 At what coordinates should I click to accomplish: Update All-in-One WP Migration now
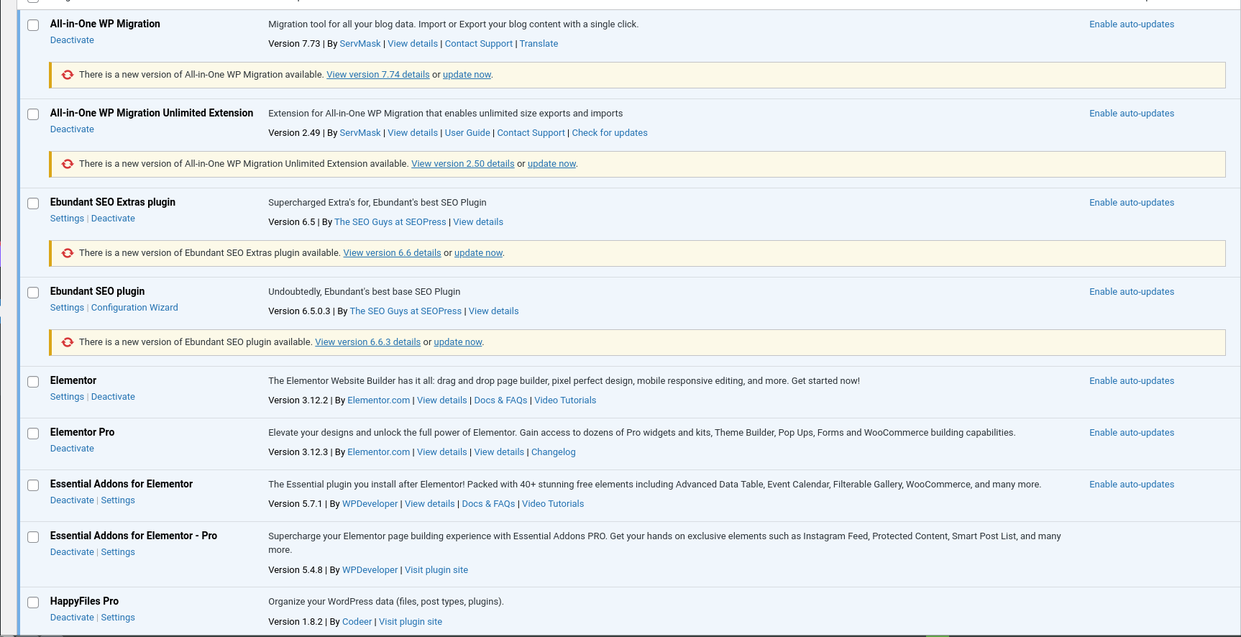[x=467, y=75]
